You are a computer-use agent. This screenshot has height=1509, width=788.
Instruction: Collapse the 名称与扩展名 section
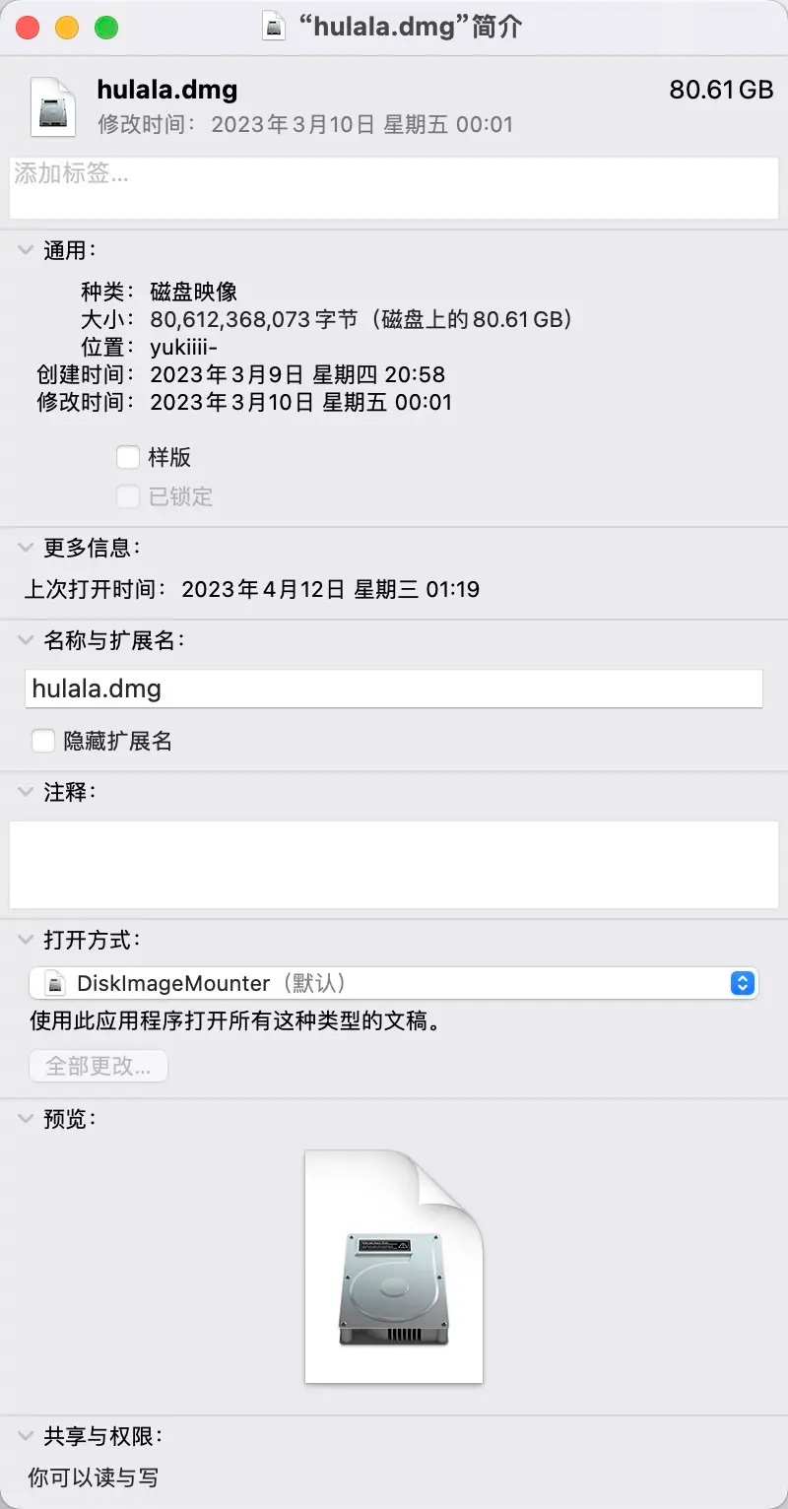click(x=25, y=640)
